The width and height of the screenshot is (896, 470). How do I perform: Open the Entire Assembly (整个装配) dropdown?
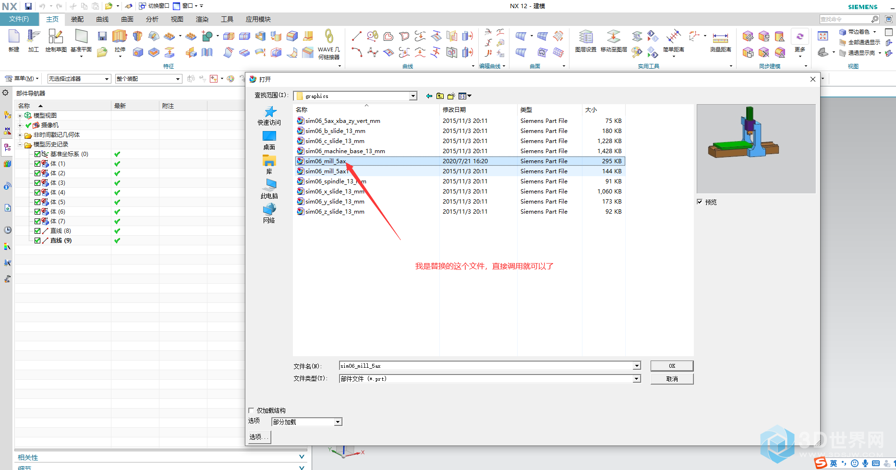click(x=149, y=79)
